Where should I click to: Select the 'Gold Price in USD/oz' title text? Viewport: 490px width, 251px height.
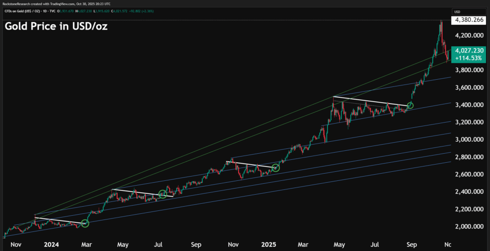pyautogui.click(x=56, y=27)
